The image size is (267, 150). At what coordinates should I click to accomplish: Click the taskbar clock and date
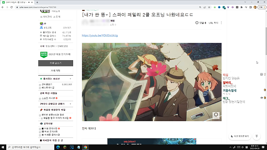(255, 147)
